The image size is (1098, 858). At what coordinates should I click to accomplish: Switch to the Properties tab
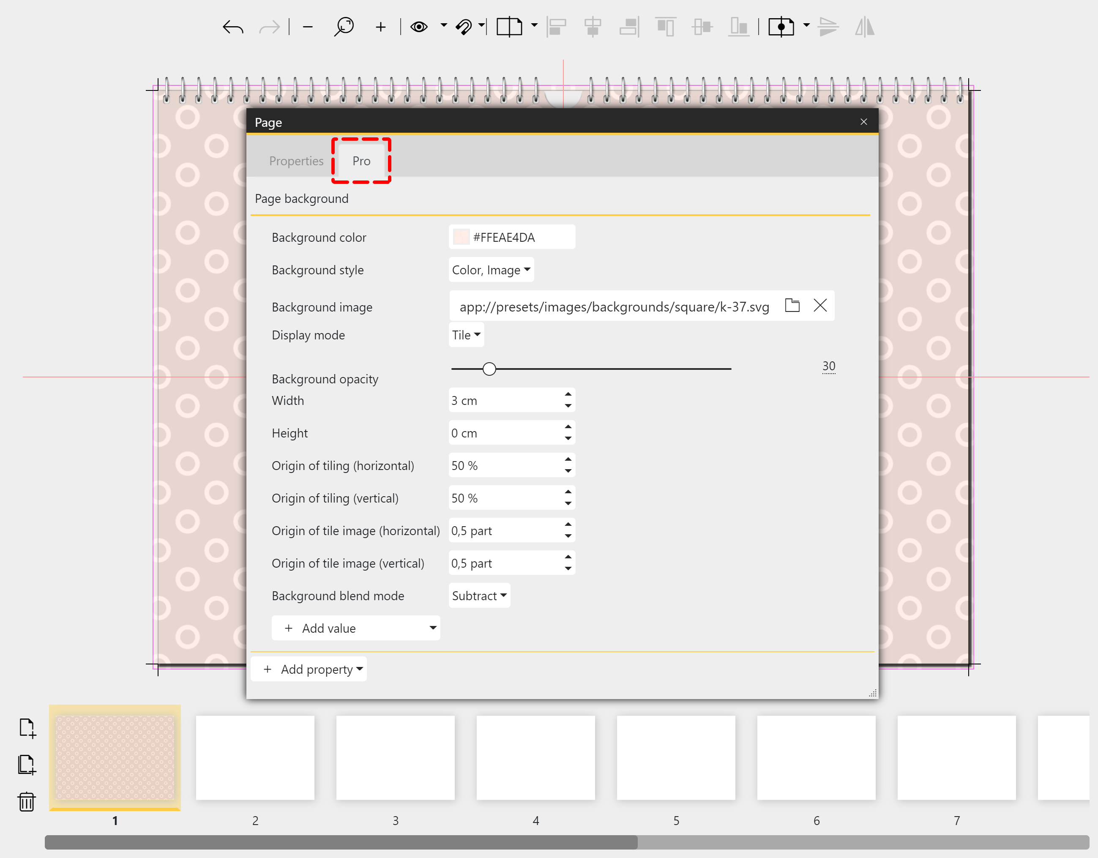pyautogui.click(x=296, y=161)
